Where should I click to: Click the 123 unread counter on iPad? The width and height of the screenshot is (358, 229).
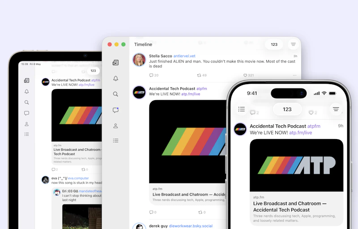click(x=93, y=71)
